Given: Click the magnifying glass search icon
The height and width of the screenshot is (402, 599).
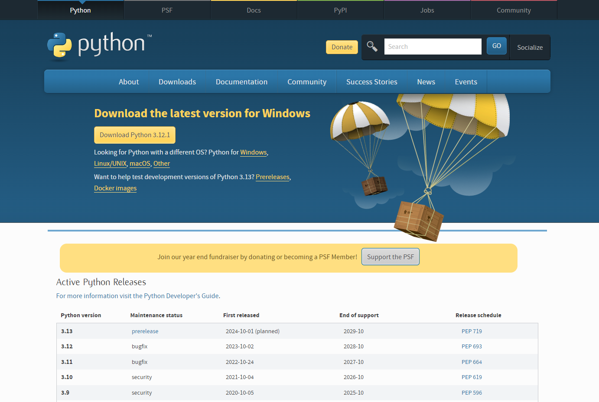Looking at the screenshot, I should click(x=372, y=46).
